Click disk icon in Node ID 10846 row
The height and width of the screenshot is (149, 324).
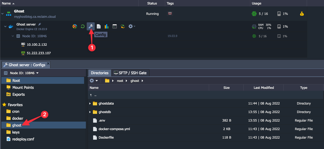click(x=279, y=36)
